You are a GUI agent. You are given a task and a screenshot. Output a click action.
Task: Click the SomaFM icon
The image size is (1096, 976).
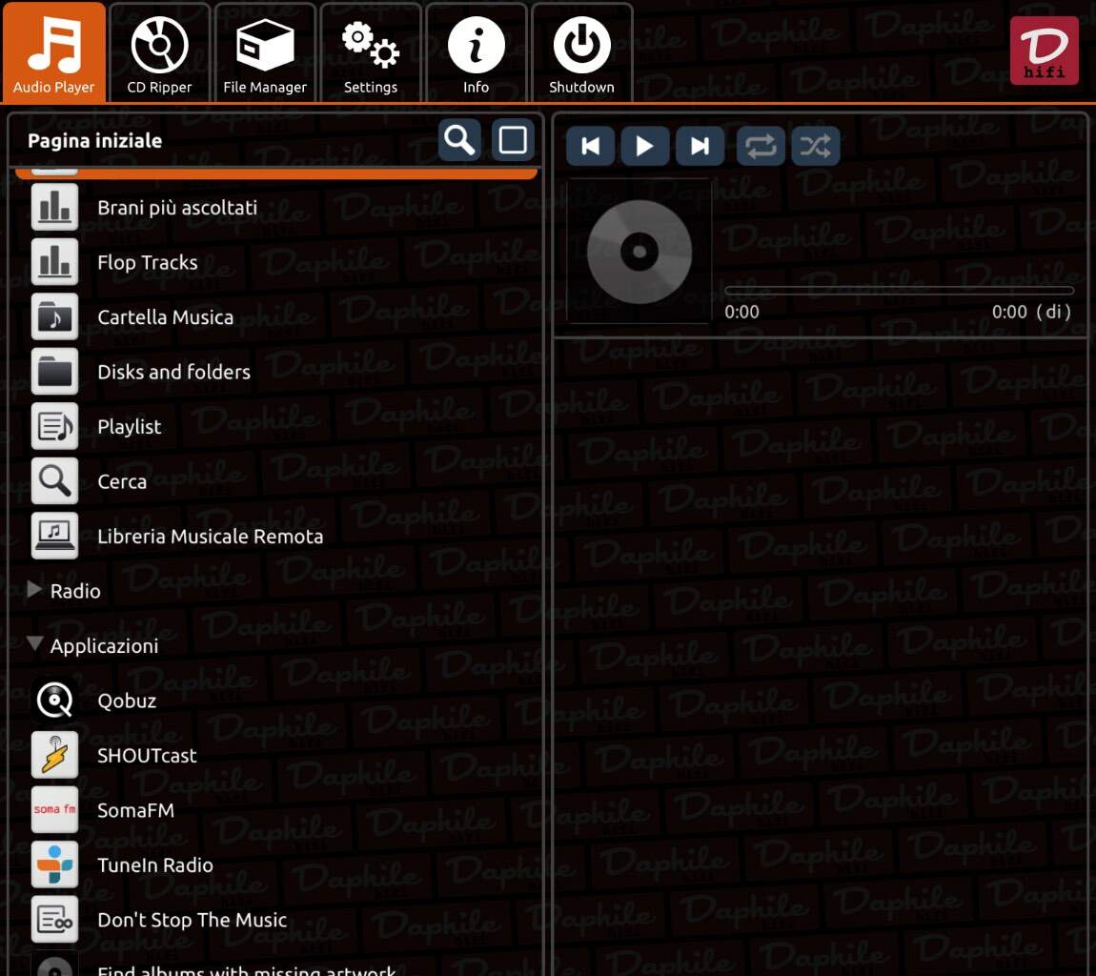(x=54, y=809)
